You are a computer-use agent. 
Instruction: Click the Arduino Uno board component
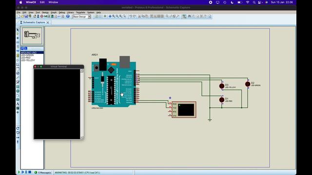click(x=114, y=82)
